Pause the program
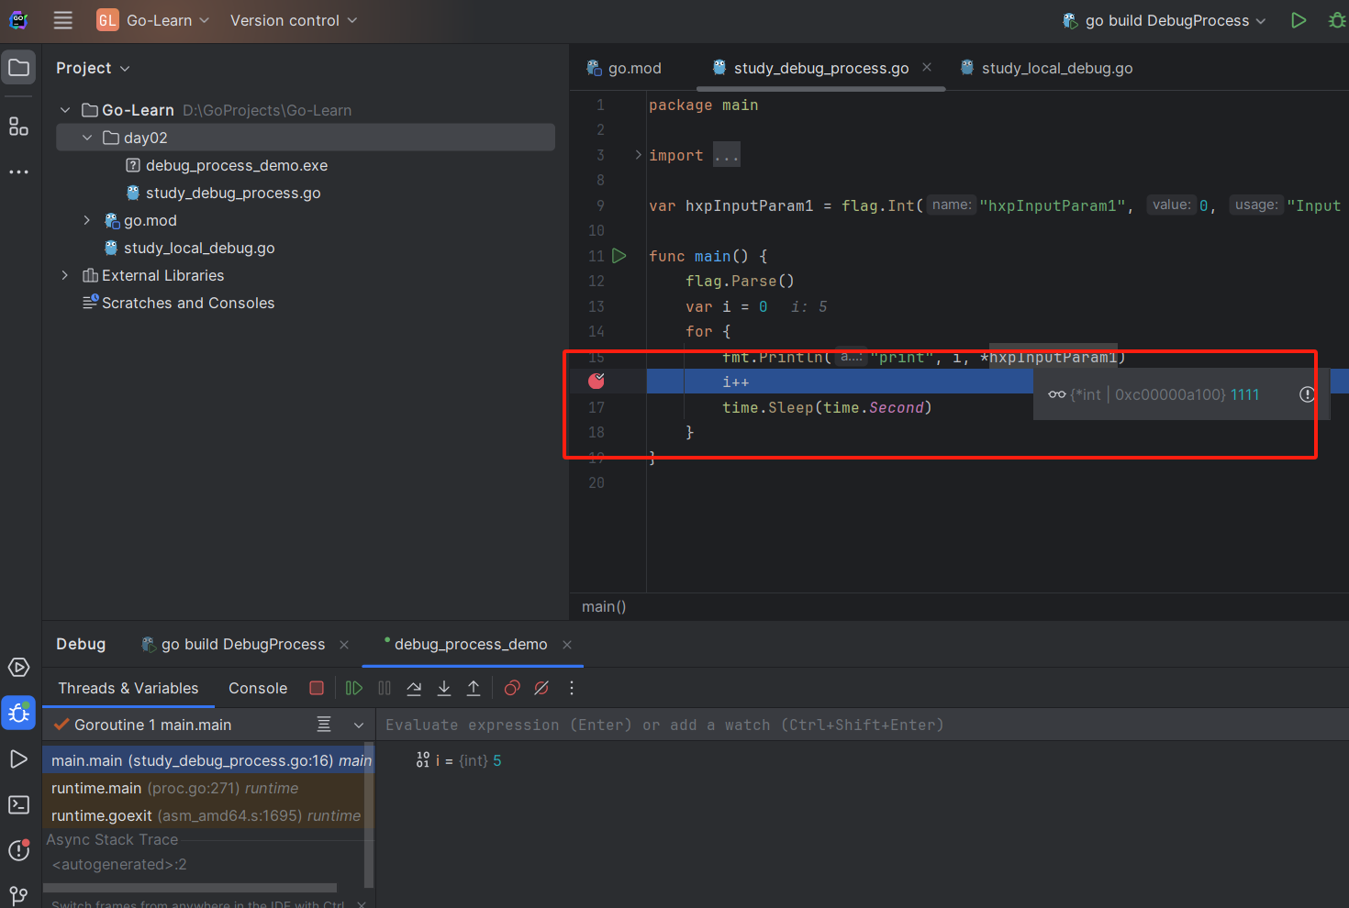The height and width of the screenshot is (908, 1349). [385, 688]
